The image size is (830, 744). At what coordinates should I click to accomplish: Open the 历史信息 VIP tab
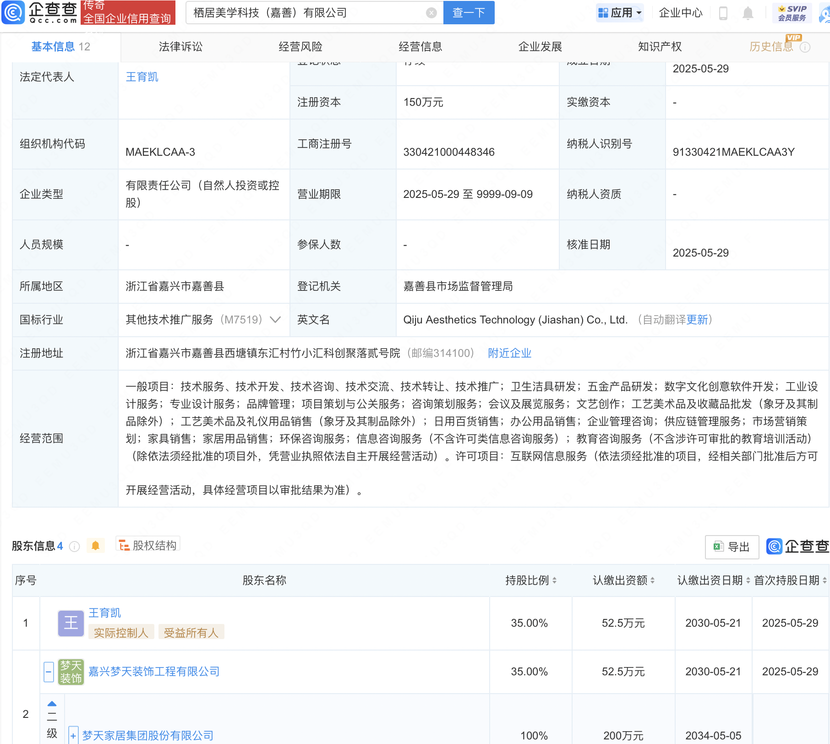(x=771, y=47)
